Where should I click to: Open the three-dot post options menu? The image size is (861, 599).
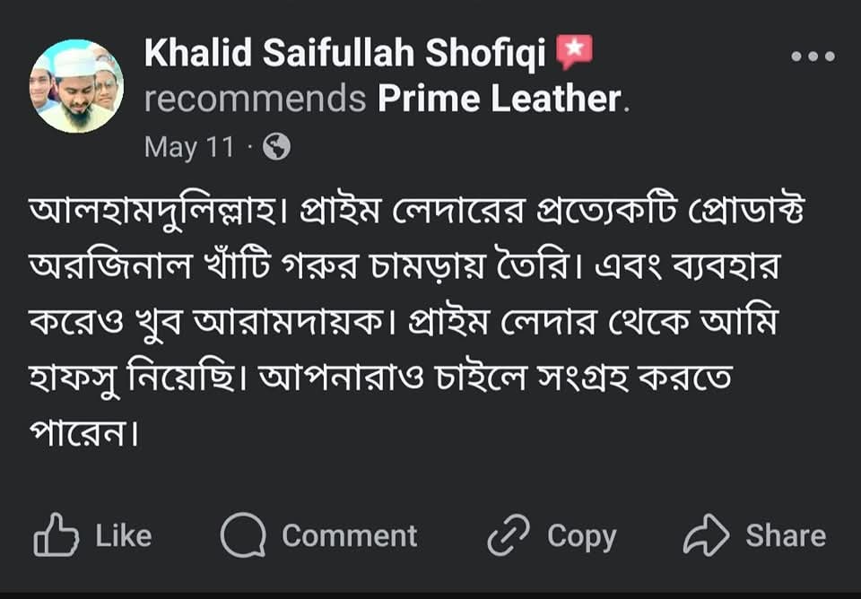pyautogui.click(x=813, y=56)
